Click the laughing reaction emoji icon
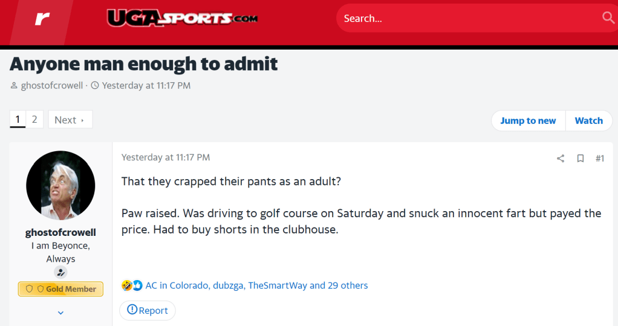Screen dimensions: 618x326 (x=126, y=285)
